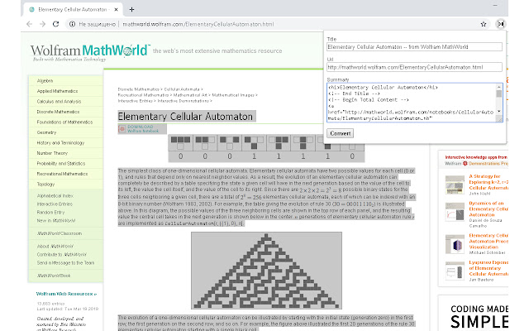Open the Geometry category
The width and height of the screenshot is (529, 331).
pos(46,132)
